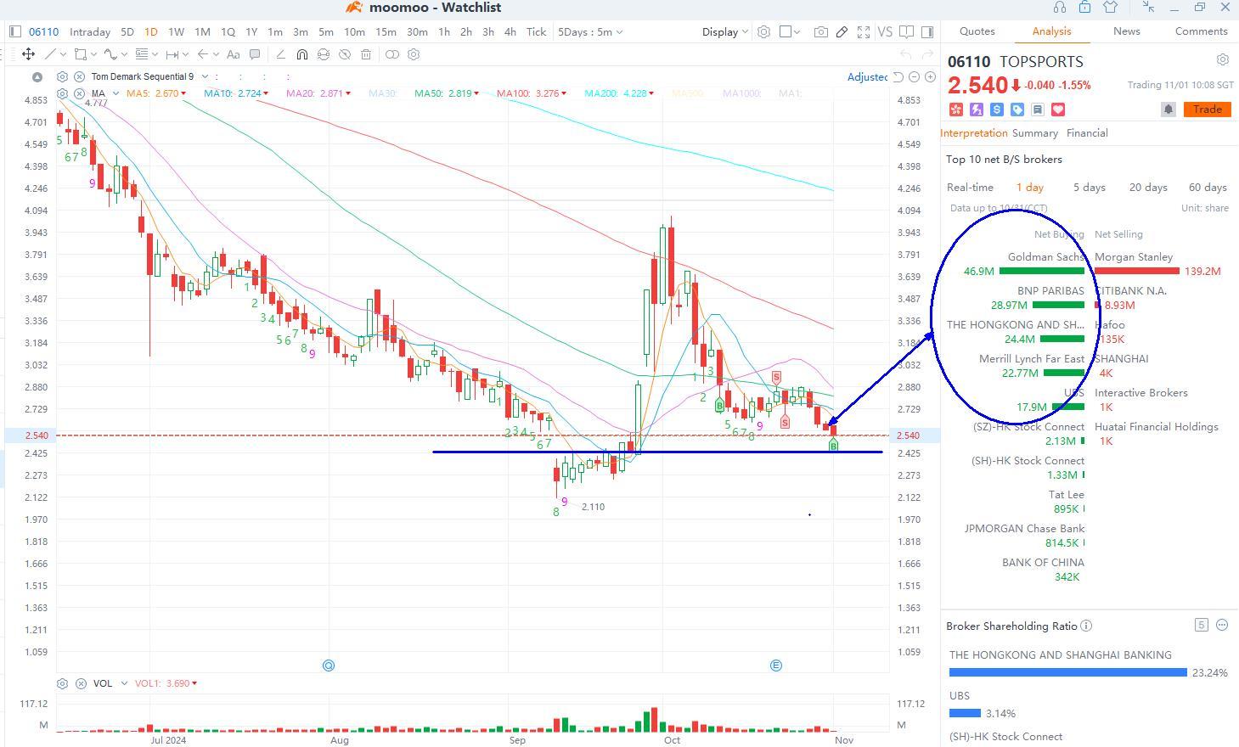Expand the Tom Demark Sequential 9 dropdown
This screenshot has width=1239, height=747.
coord(204,76)
